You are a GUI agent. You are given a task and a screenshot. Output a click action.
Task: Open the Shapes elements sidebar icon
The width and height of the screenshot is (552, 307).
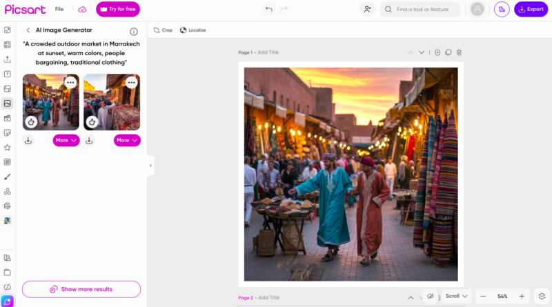click(8, 191)
